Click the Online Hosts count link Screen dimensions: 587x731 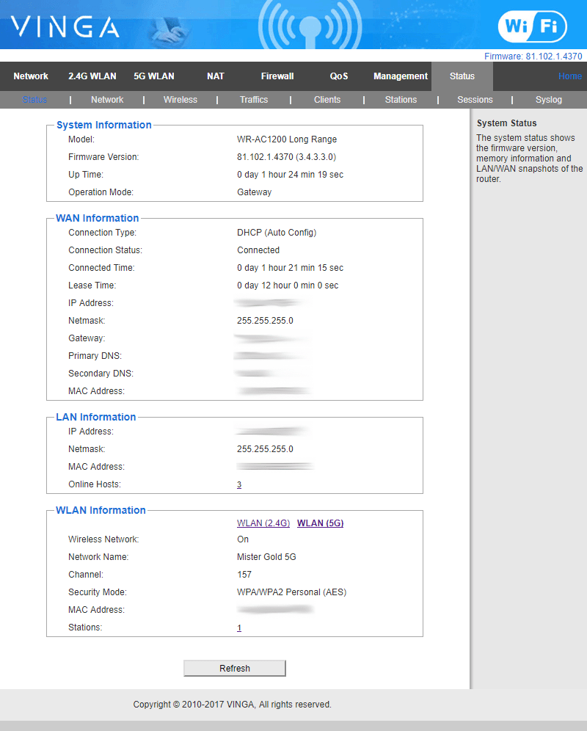pyautogui.click(x=239, y=485)
